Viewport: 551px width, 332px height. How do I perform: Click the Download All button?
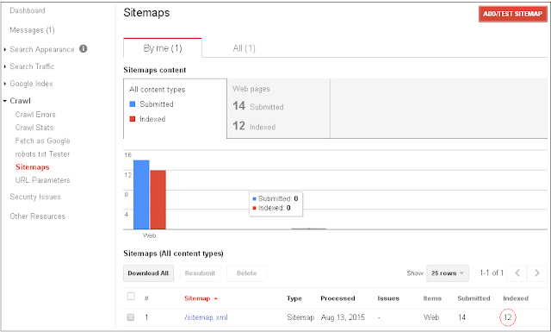(148, 273)
